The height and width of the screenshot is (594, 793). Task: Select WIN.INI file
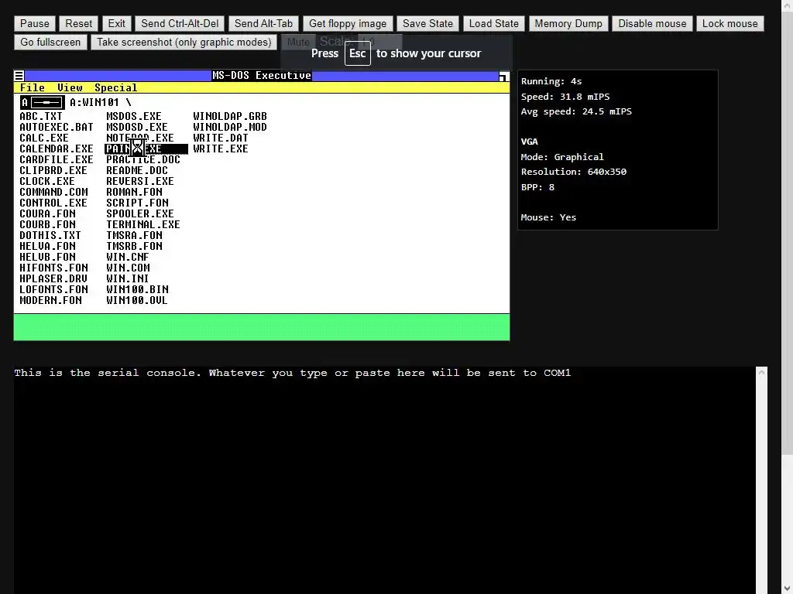[128, 278]
